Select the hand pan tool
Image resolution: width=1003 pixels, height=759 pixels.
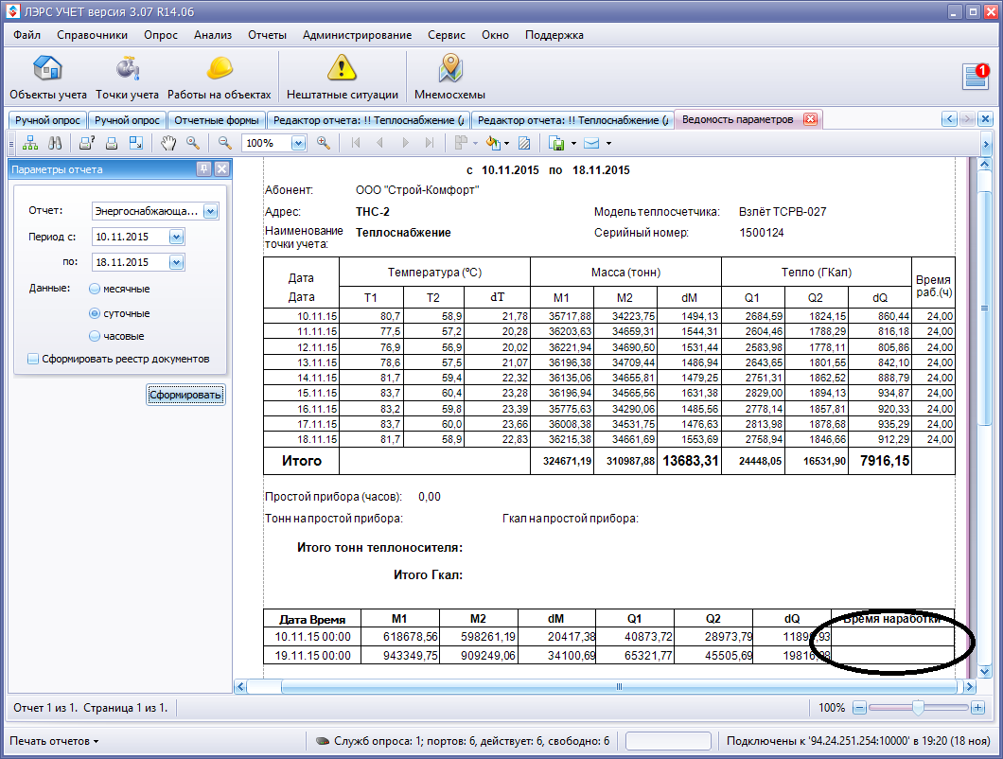tap(168, 143)
